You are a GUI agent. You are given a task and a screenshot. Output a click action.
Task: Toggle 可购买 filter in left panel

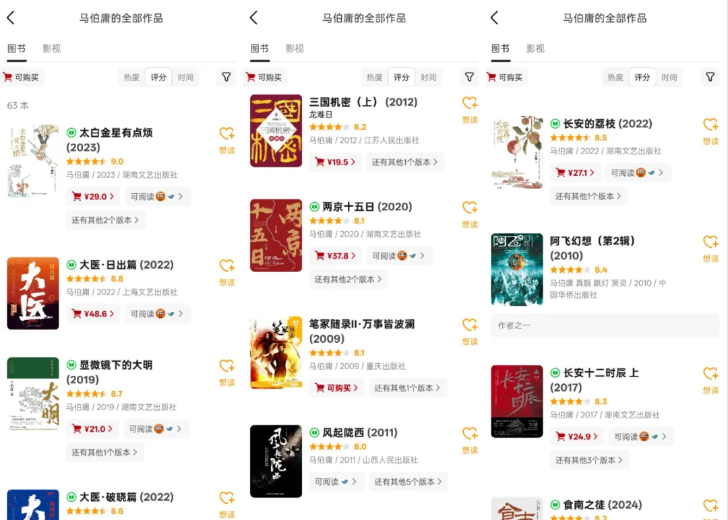tap(22, 77)
